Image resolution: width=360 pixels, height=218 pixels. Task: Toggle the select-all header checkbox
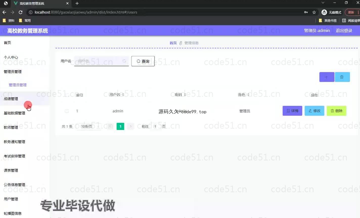coord(67,95)
